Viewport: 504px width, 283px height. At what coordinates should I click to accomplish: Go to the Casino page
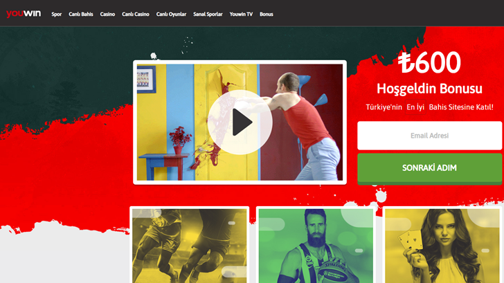[107, 14]
